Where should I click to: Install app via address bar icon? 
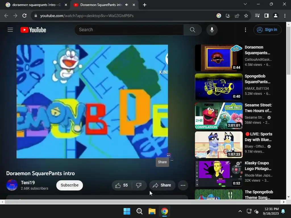(x=228, y=16)
